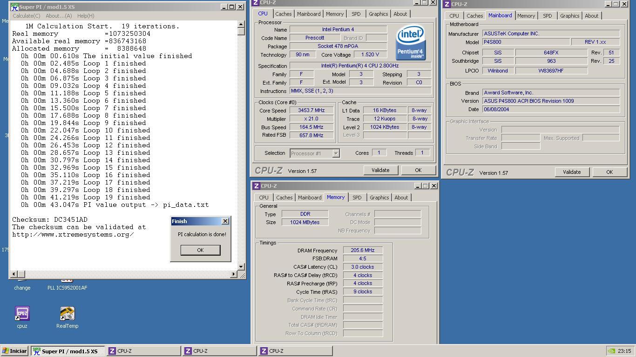Screen dimensions: 636x357
Task: Click the Super PI vertical scroll down arrow
Action: pyautogui.click(x=241, y=266)
